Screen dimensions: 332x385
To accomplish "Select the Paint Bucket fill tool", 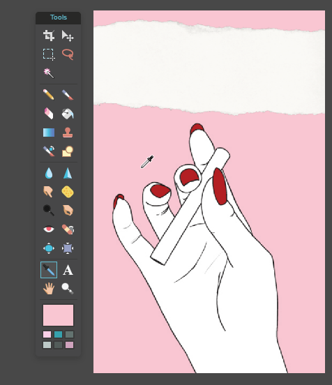I will (68, 114).
